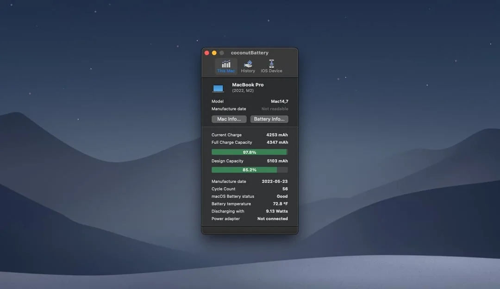Click the Full Charge Capacity label
Screen dimensions: 500x289
232,142
